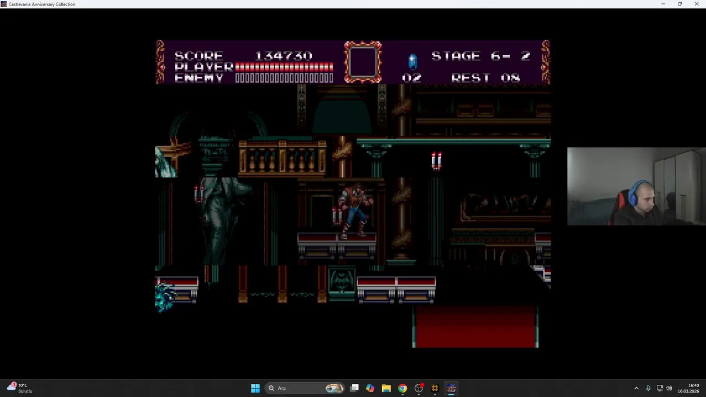Minimize the Castlevania Anniversary Collection window

click(x=663, y=4)
